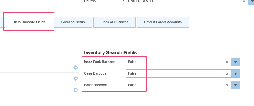Select the partially visible tab left of Item Barcode Fields

pos(2,22)
